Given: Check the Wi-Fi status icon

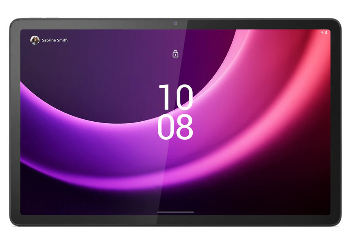Looking at the screenshot, I should coord(322,32).
